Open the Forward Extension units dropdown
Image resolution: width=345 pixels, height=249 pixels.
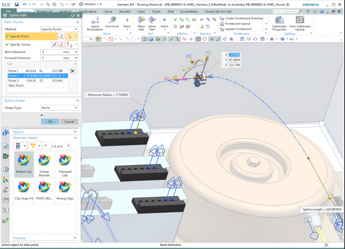(x=76, y=58)
